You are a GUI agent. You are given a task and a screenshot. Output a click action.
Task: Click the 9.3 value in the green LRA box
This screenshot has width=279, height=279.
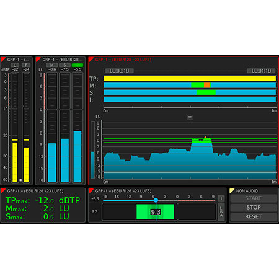156,212
